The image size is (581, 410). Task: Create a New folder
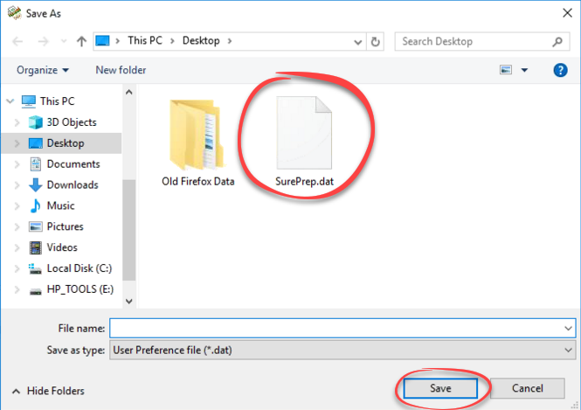121,70
